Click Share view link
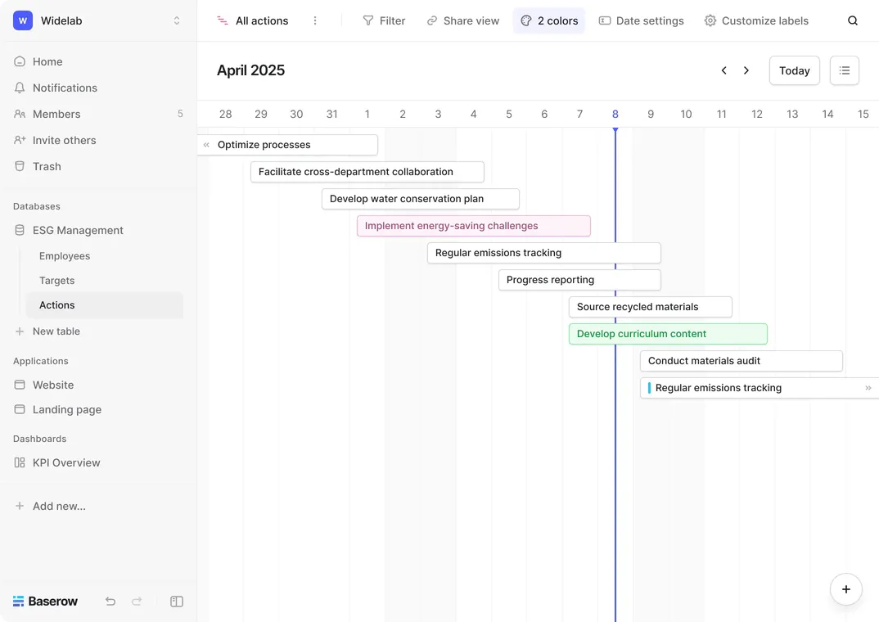The width and height of the screenshot is (879, 622). (462, 20)
